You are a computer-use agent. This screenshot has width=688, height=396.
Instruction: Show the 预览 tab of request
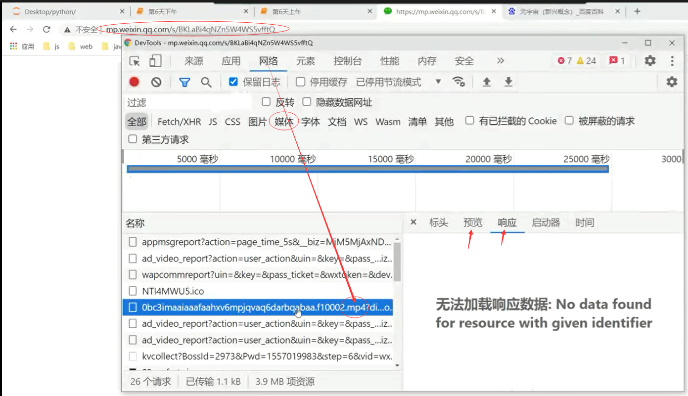point(473,222)
